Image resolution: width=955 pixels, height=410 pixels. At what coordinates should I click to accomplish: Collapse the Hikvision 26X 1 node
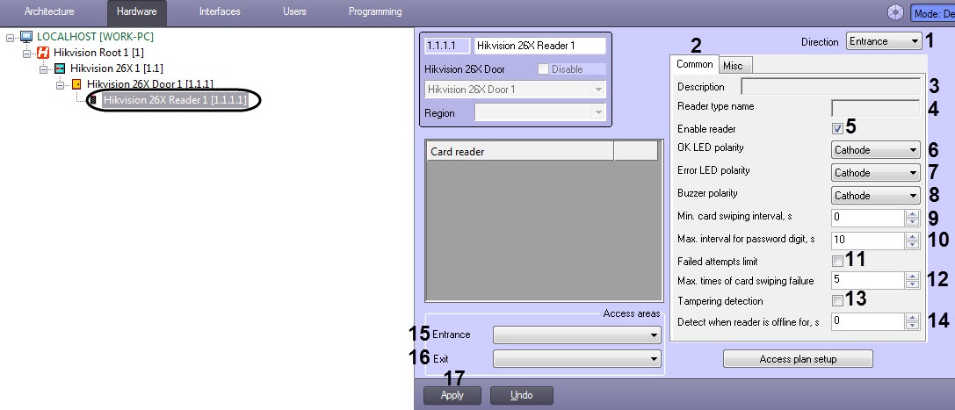pyautogui.click(x=43, y=68)
